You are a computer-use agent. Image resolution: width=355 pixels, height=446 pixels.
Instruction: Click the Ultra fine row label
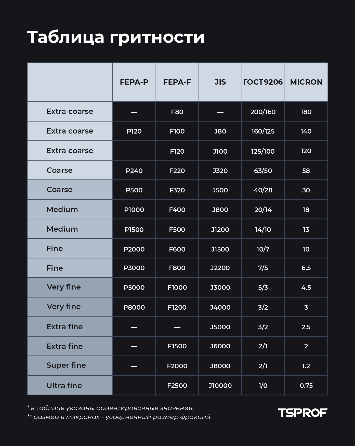pyautogui.click(x=64, y=385)
